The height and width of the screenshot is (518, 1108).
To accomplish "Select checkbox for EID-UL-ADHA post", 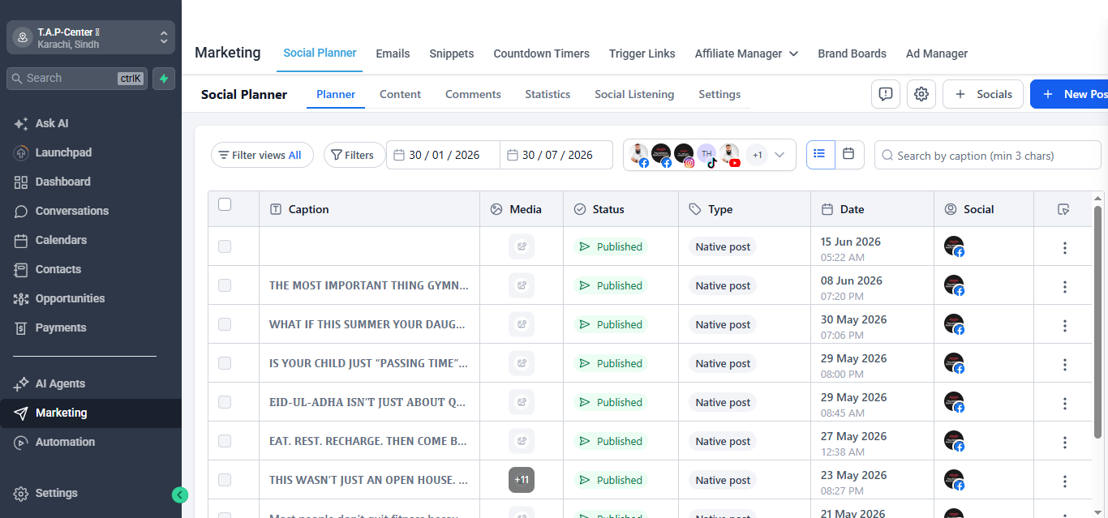I will point(225,402).
